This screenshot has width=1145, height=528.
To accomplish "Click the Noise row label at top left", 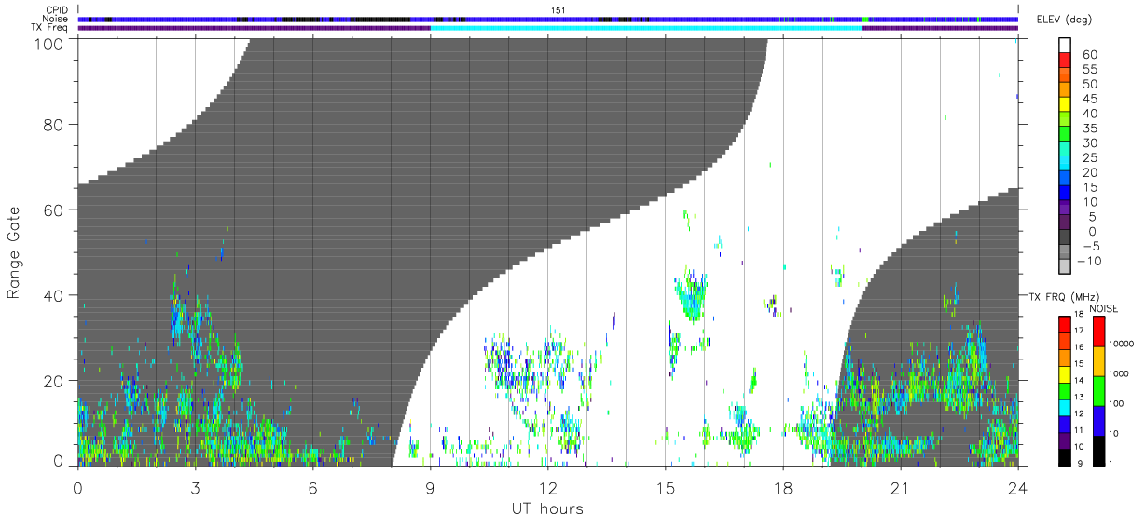I will (56, 19).
